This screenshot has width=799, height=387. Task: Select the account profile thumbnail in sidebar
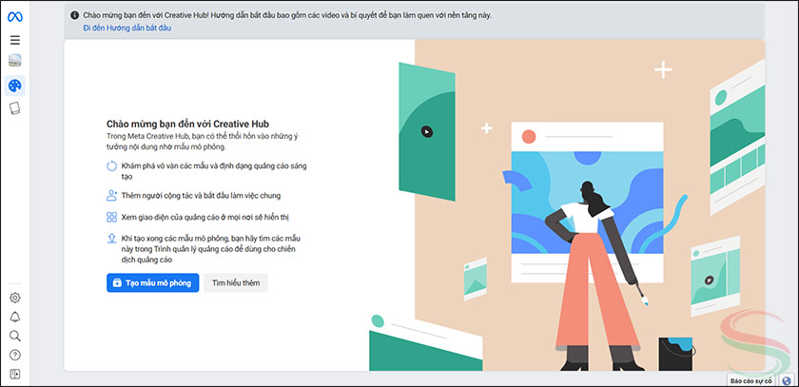pos(15,61)
